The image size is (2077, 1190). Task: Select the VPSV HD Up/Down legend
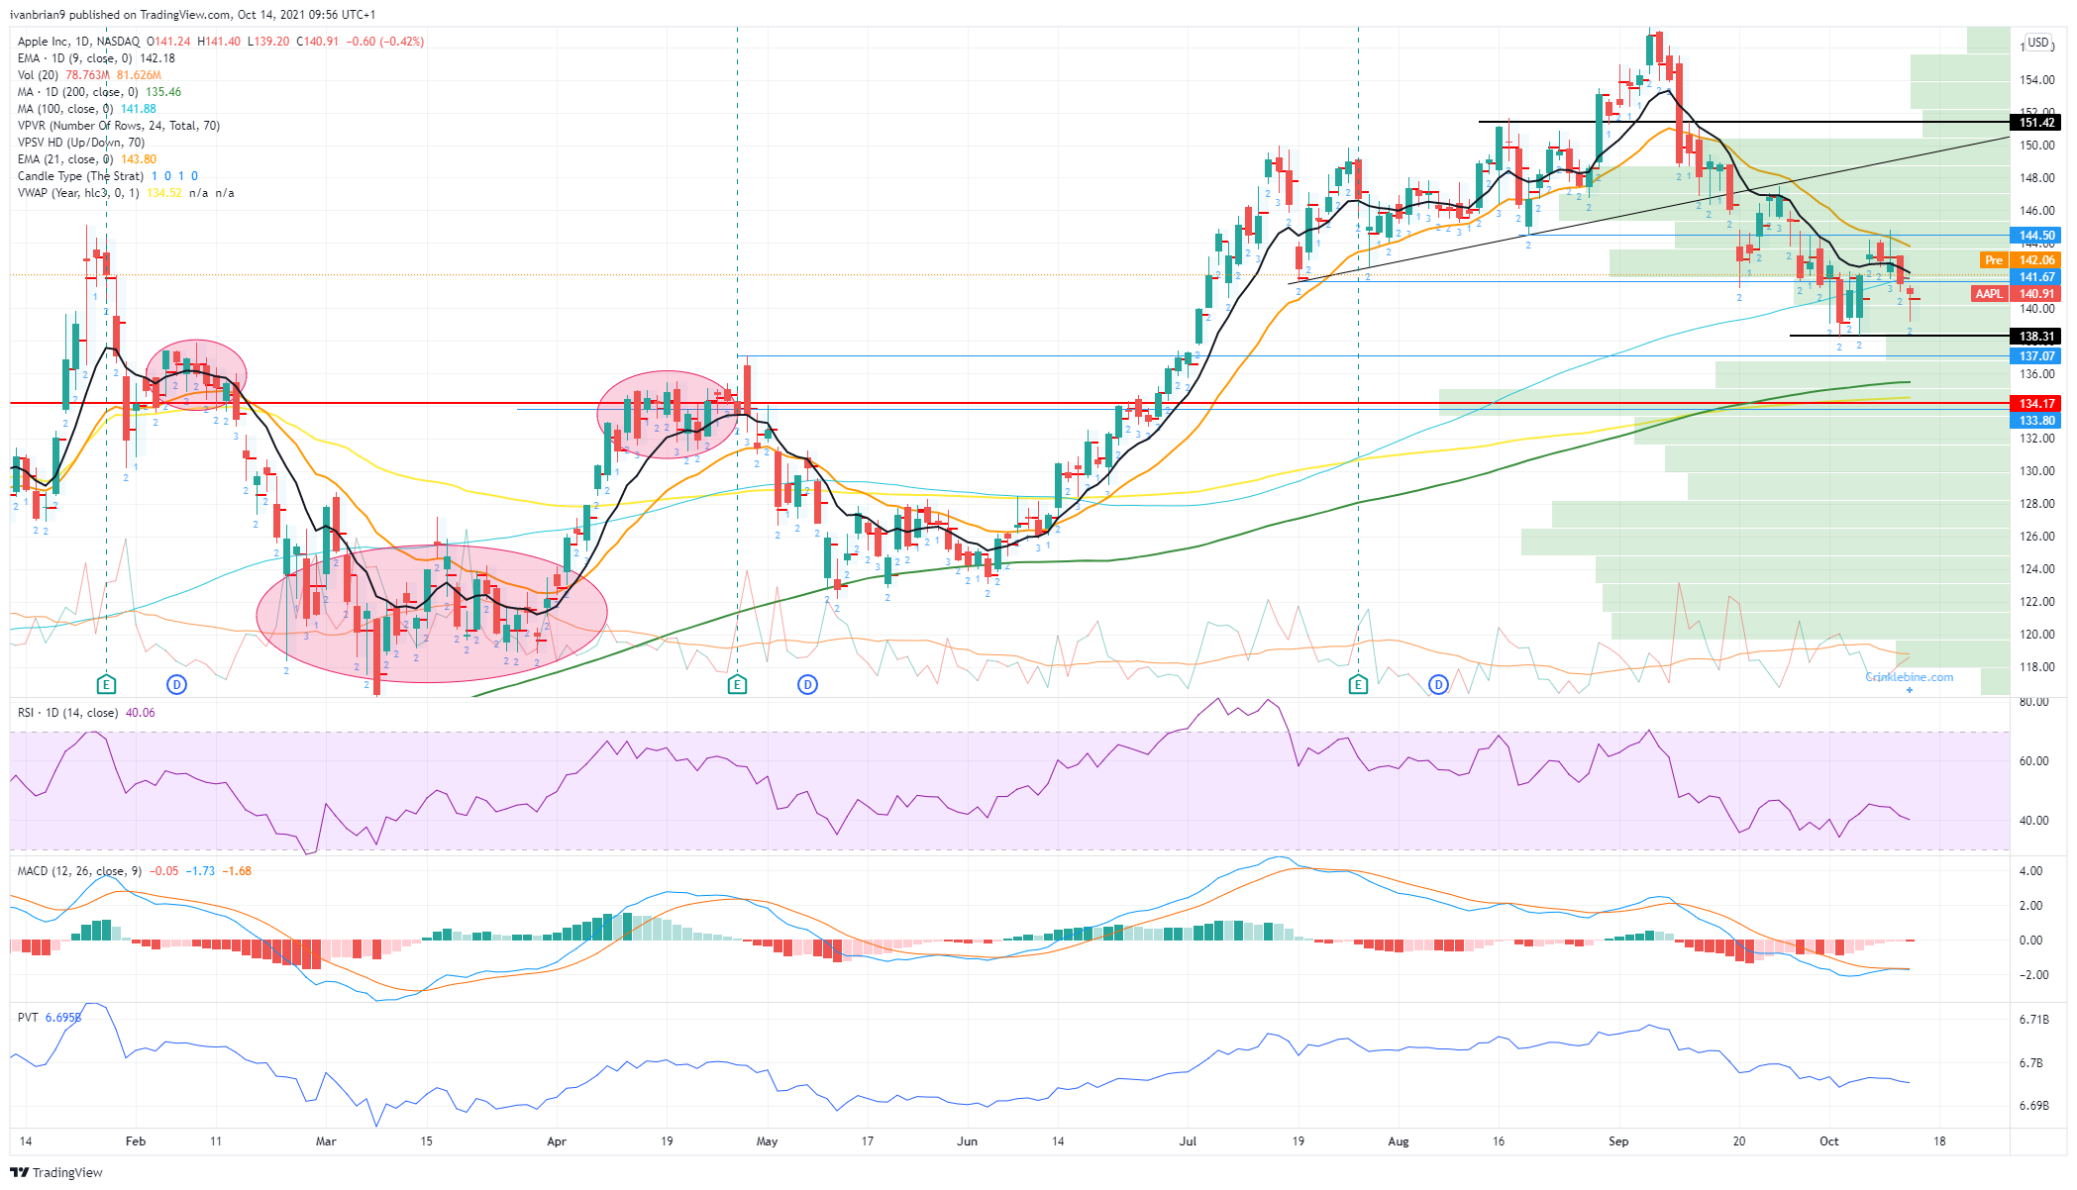[81, 143]
